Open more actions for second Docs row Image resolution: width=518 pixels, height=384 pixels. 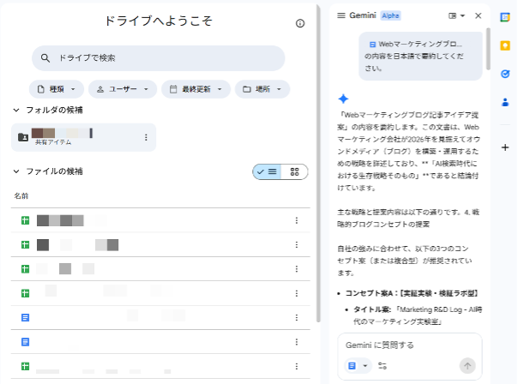click(x=297, y=342)
